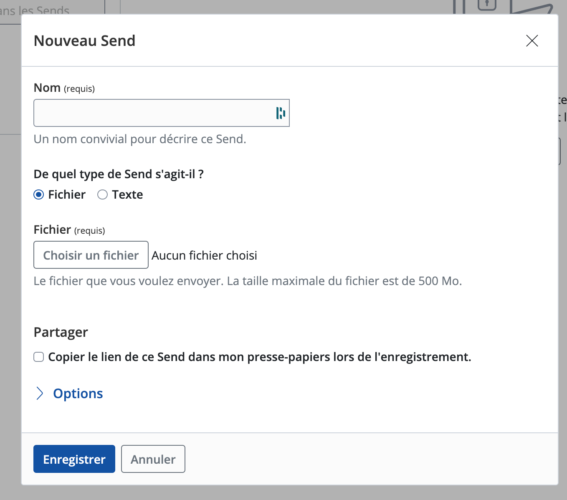Enable copy link to clipboard checkbox
The height and width of the screenshot is (500, 567).
39,357
